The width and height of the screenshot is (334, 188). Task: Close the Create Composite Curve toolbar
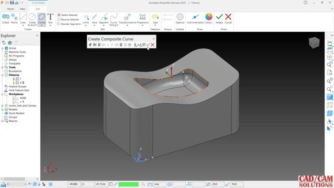[x=153, y=39]
